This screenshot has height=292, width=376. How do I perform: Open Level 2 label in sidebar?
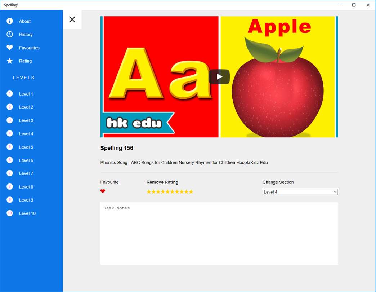click(26, 107)
